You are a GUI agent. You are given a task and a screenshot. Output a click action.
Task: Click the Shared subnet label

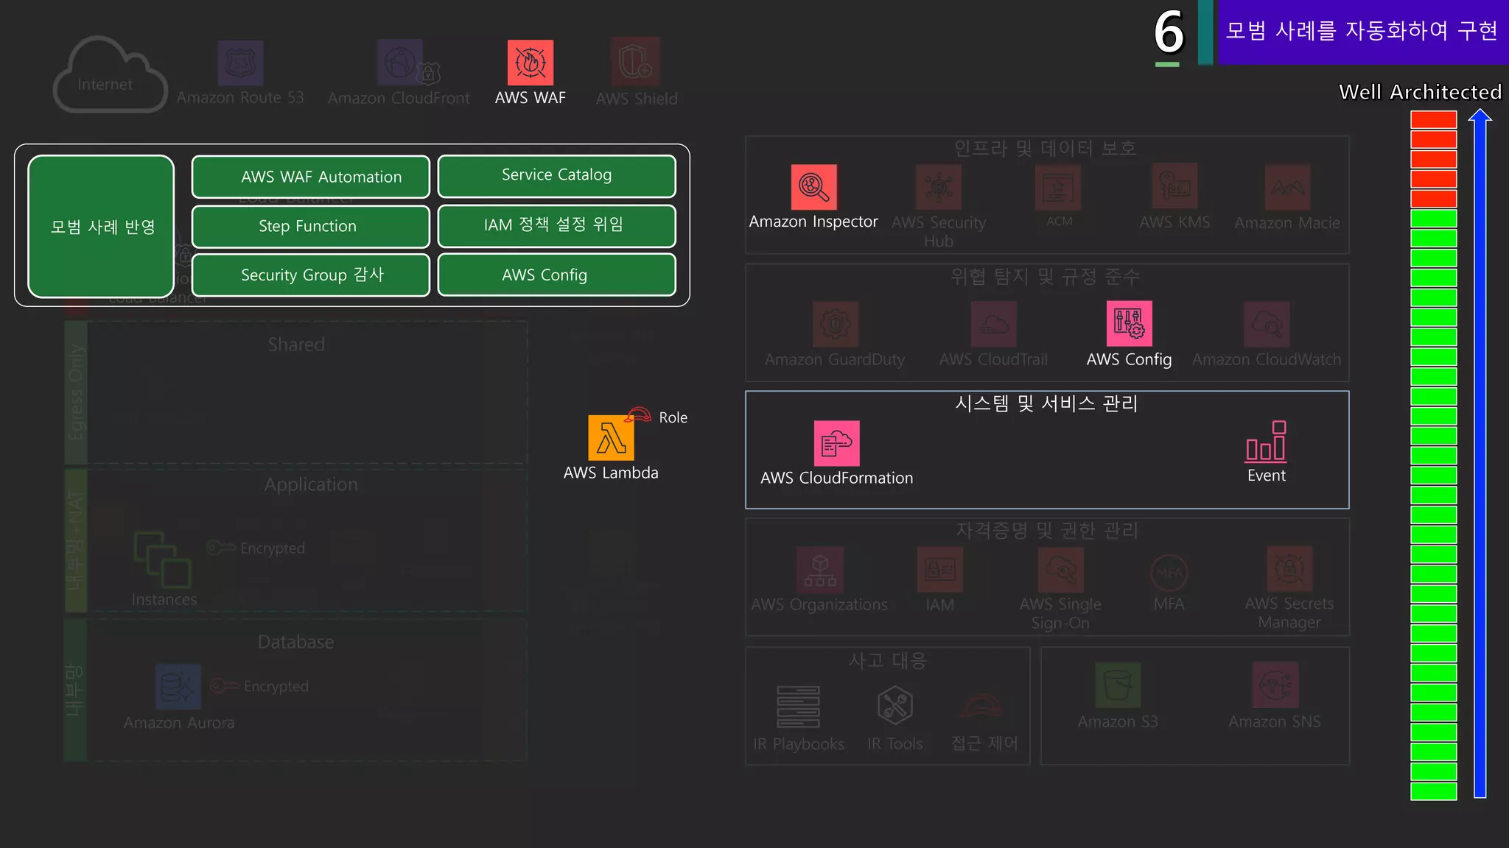pyautogui.click(x=296, y=344)
